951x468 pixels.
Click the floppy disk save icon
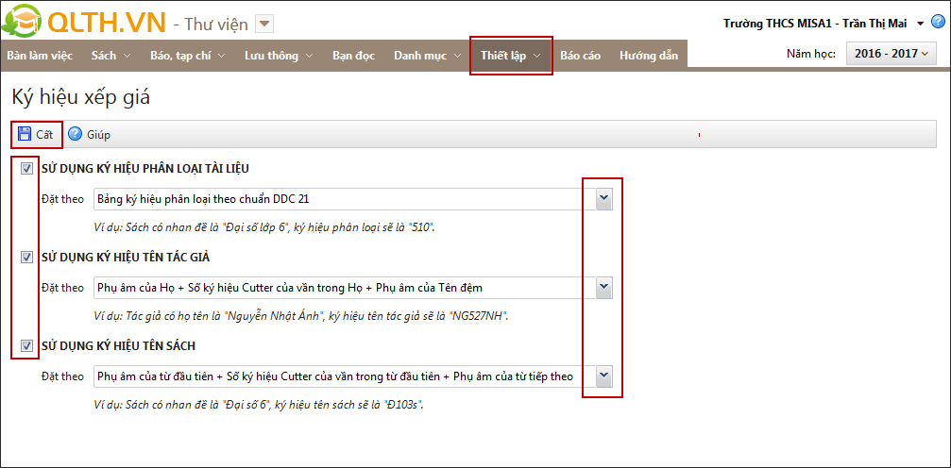[x=25, y=134]
